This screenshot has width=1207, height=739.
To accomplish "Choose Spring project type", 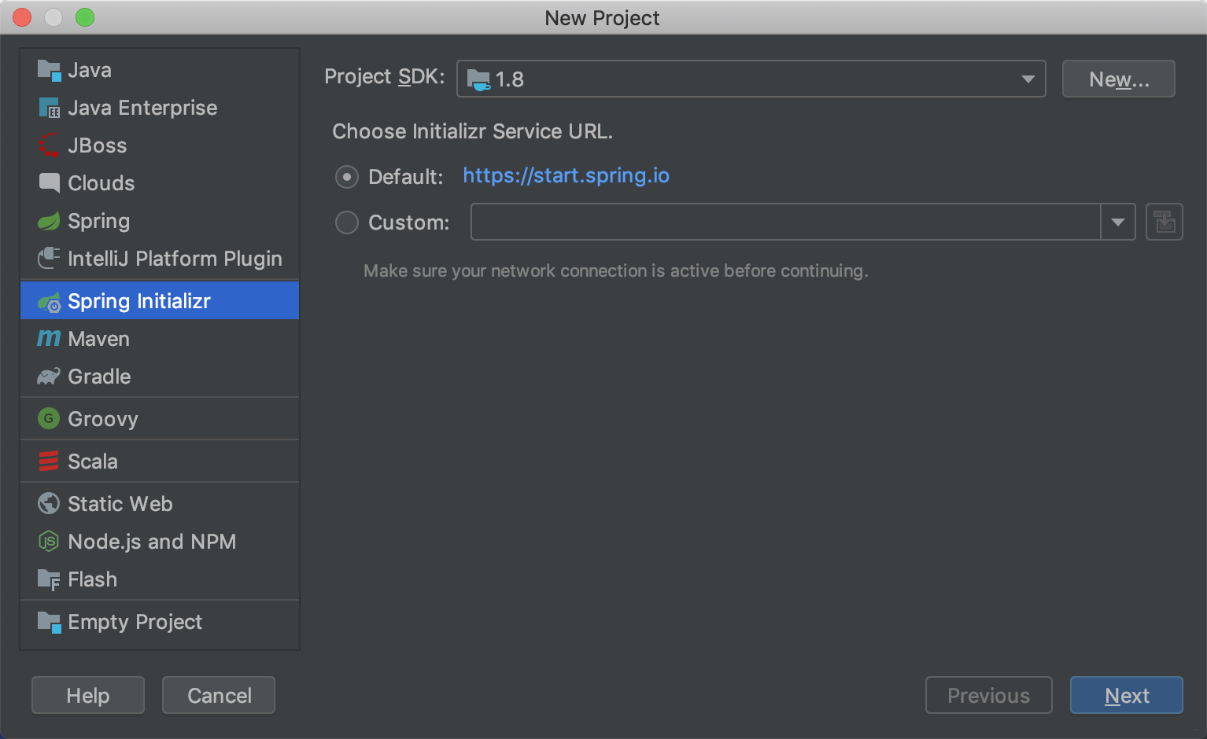I will point(160,221).
